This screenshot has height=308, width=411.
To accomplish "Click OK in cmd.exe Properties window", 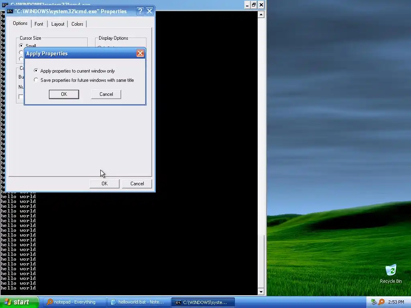I will coord(105,184).
